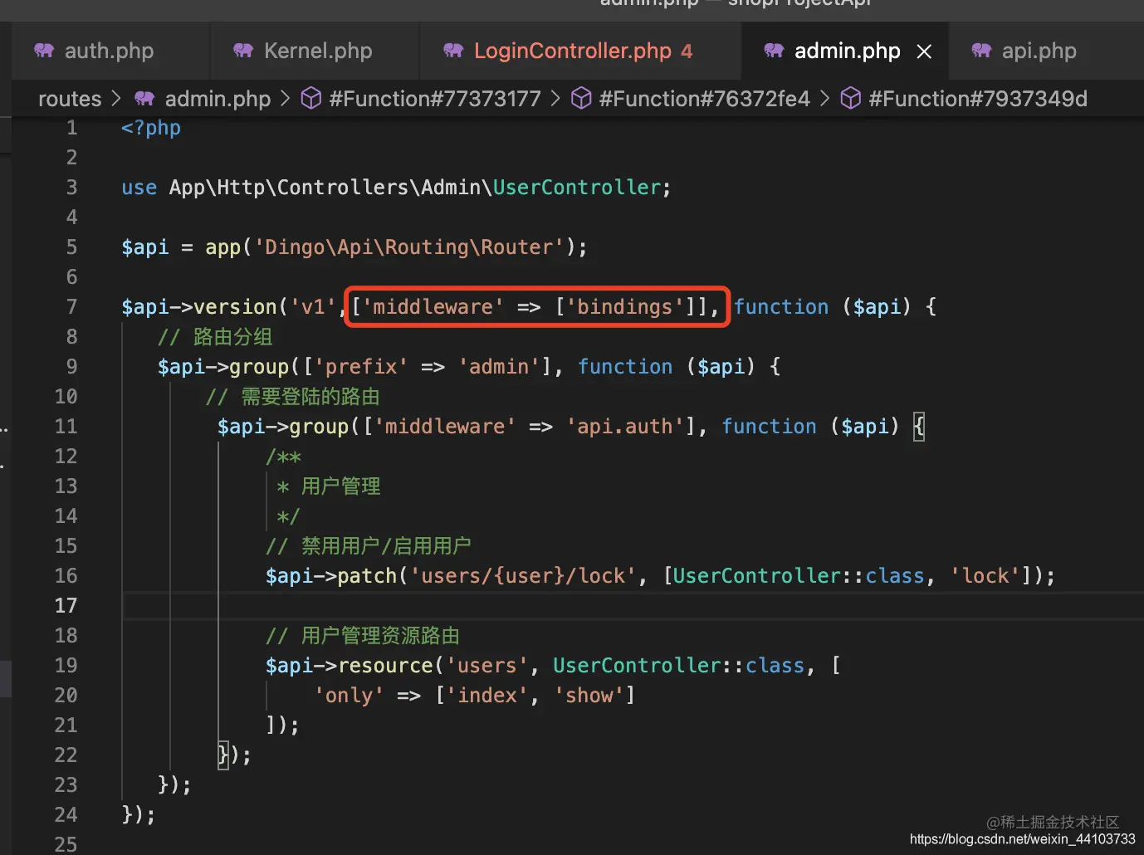Switch to the auth.php tab
Screen dimensions: 1144x855
click(109, 51)
